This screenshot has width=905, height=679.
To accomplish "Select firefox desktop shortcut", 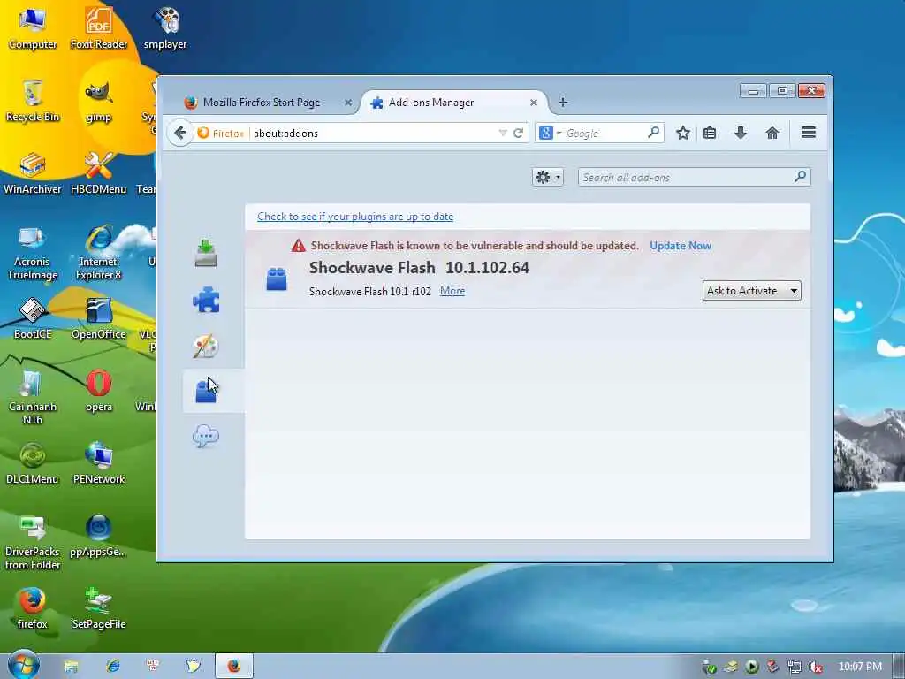I will [33, 608].
